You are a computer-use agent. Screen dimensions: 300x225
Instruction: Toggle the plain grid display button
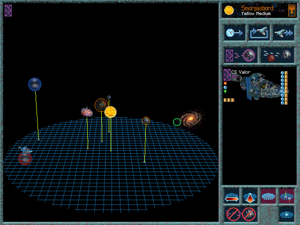268,196
